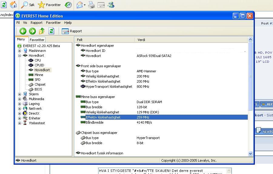Expand the Ytelsestest node
Image resolution: width=273 pixels, height=174 pixels.
19,123
